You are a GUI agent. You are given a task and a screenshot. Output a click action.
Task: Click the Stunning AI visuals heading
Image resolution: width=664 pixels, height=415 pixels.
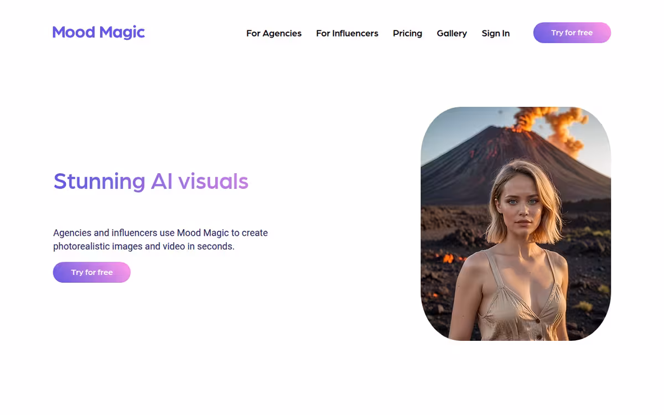tap(151, 181)
